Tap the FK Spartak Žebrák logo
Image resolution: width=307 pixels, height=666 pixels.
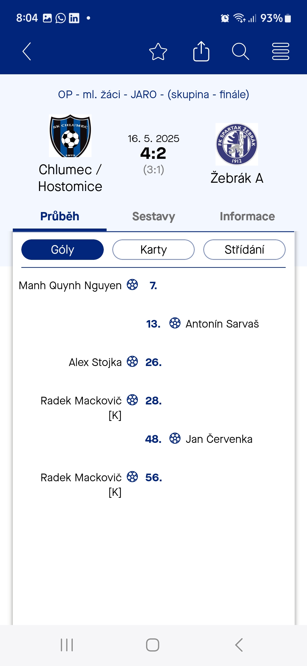[237, 144]
